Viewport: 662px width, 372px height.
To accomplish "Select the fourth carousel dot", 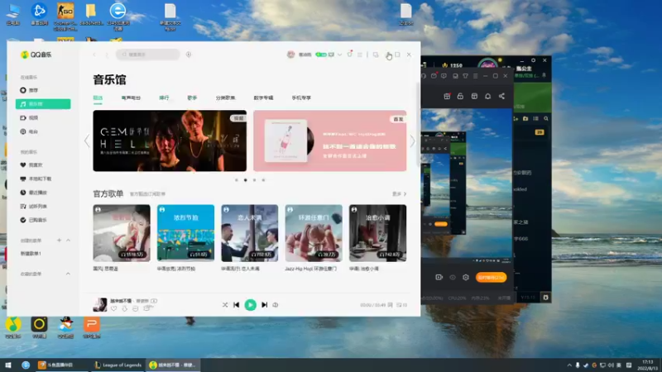I will [263, 180].
